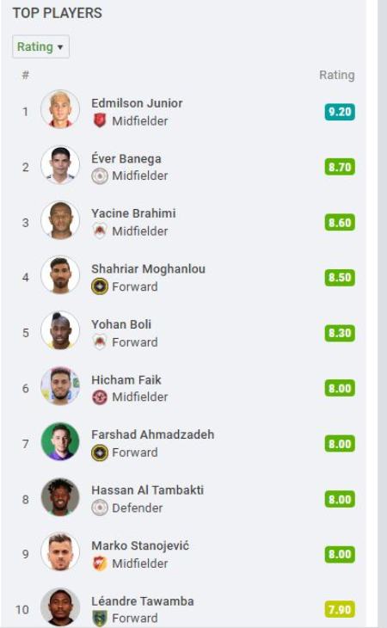Click Léandre Tawamba's green club shield

[100, 619]
